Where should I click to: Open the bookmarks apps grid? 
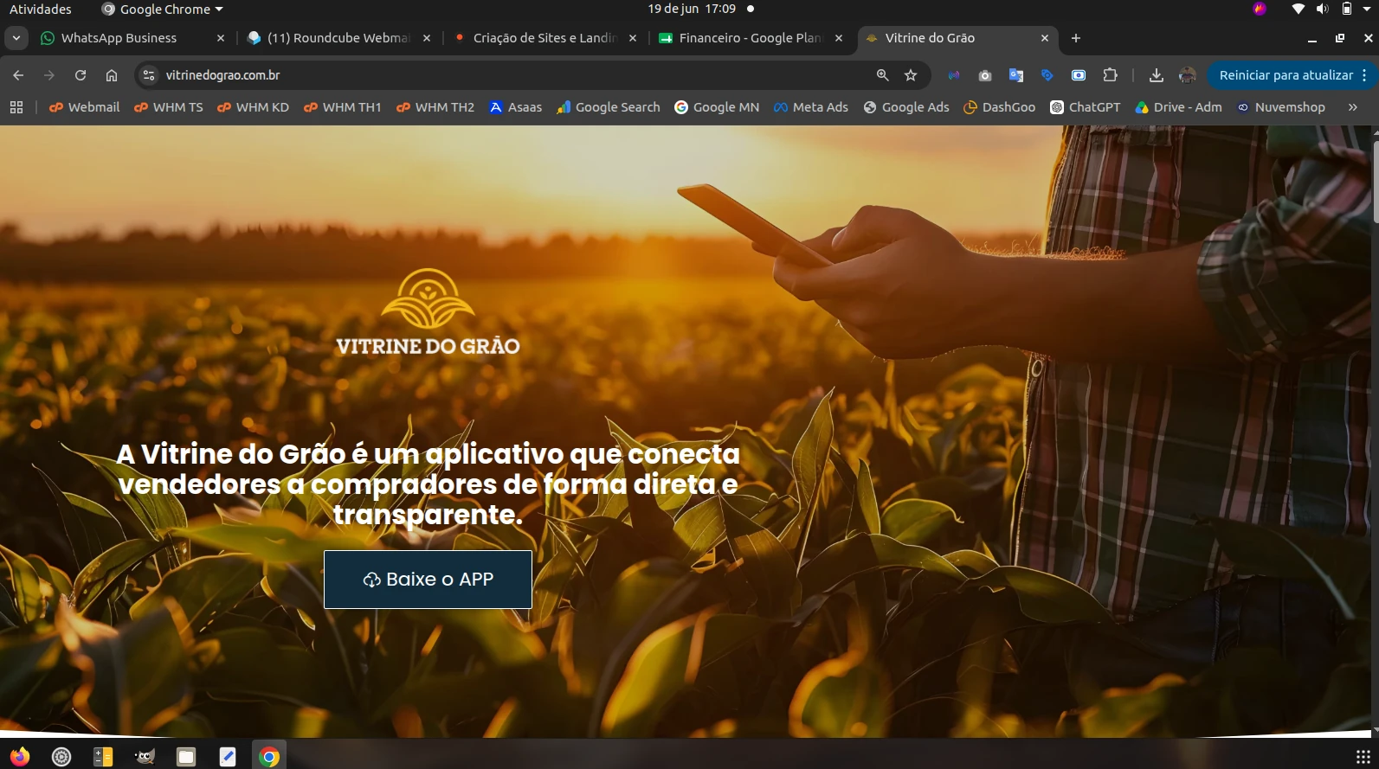click(16, 107)
